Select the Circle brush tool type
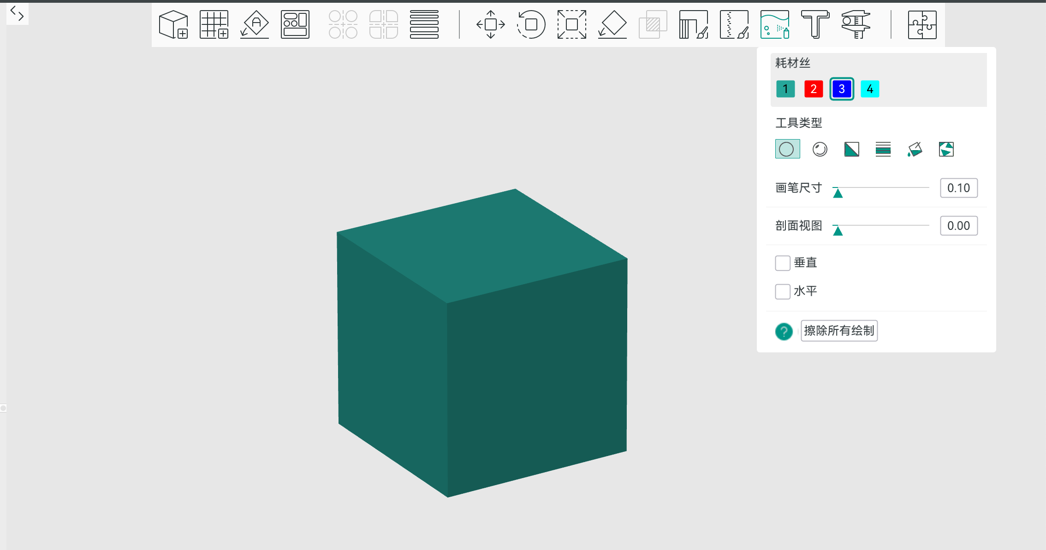This screenshot has width=1046, height=550. pyautogui.click(x=787, y=149)
